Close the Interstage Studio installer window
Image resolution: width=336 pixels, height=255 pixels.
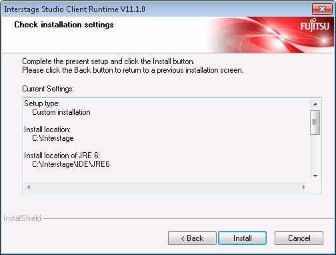pos(322,9)
